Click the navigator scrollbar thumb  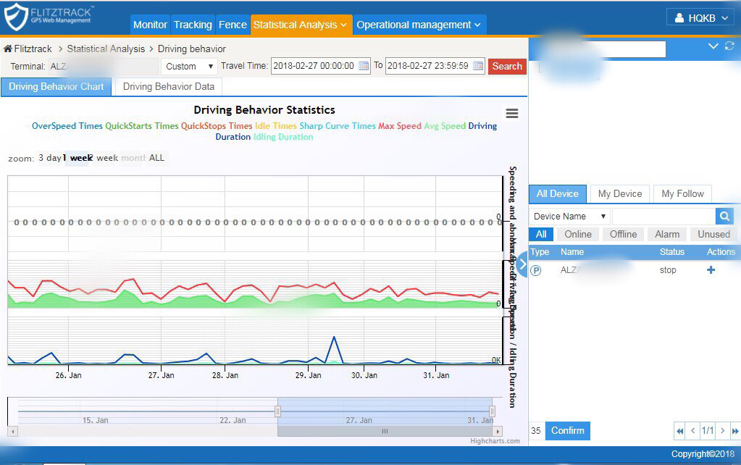[x=385, y=432]
